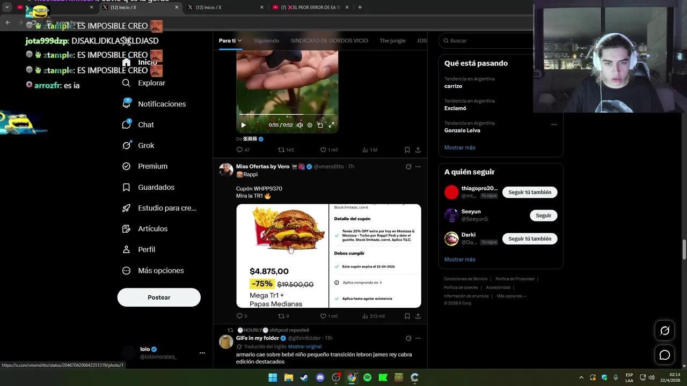Screen dimensions: 687x386
Task: Show more trends under Qué está pasando
Action: point(459,147)
